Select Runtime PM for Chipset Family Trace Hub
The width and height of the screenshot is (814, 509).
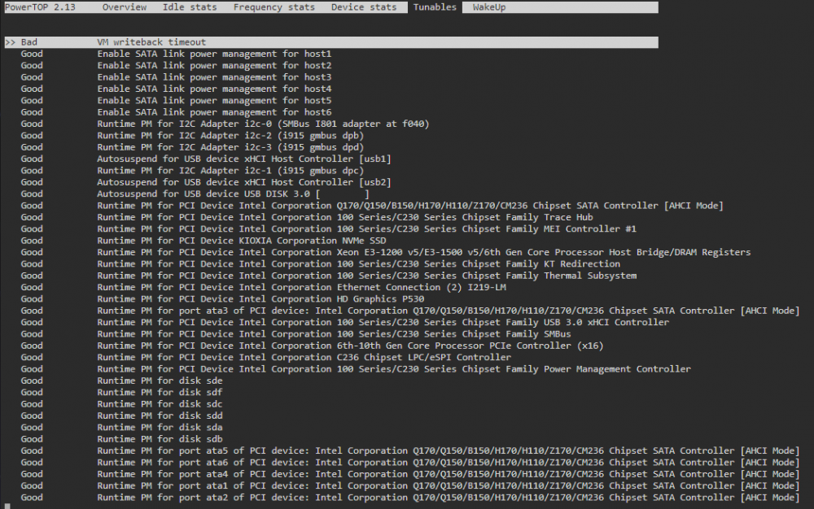(x=344, y=217)
